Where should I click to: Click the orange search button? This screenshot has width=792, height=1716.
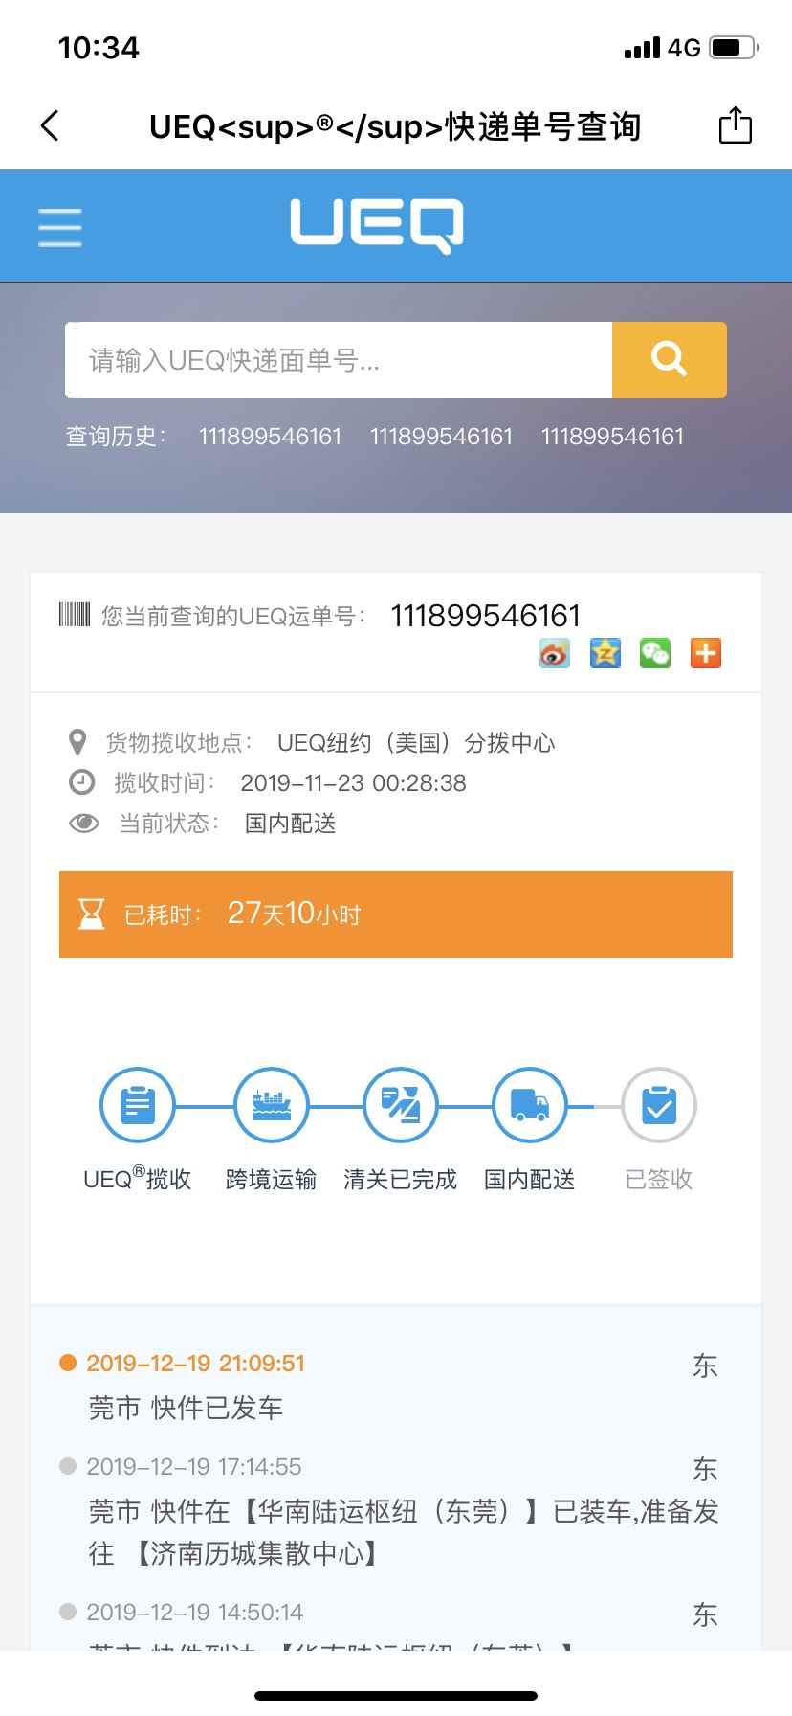click(x=670, y=360)
